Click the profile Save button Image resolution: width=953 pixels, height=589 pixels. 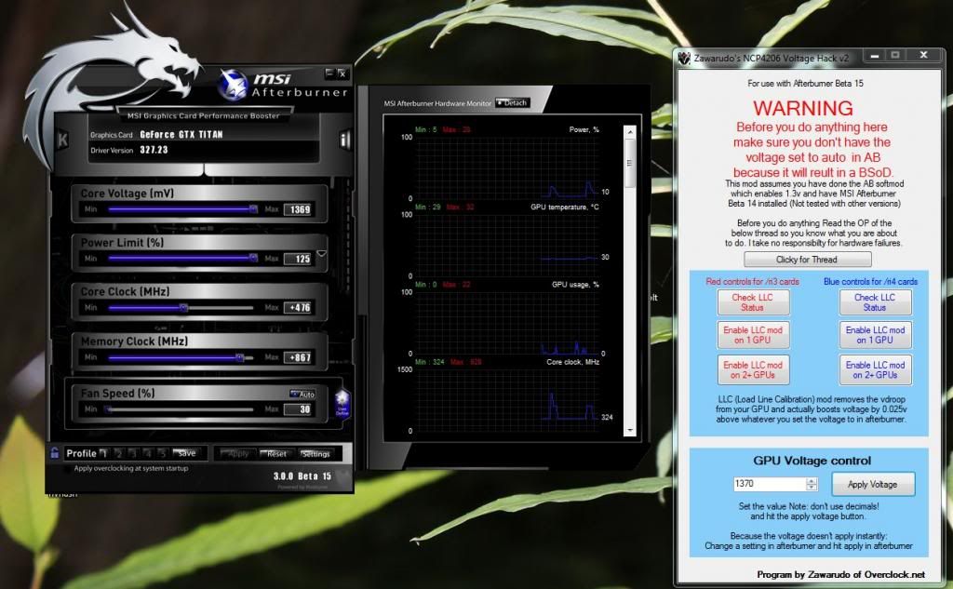point(186,453)
